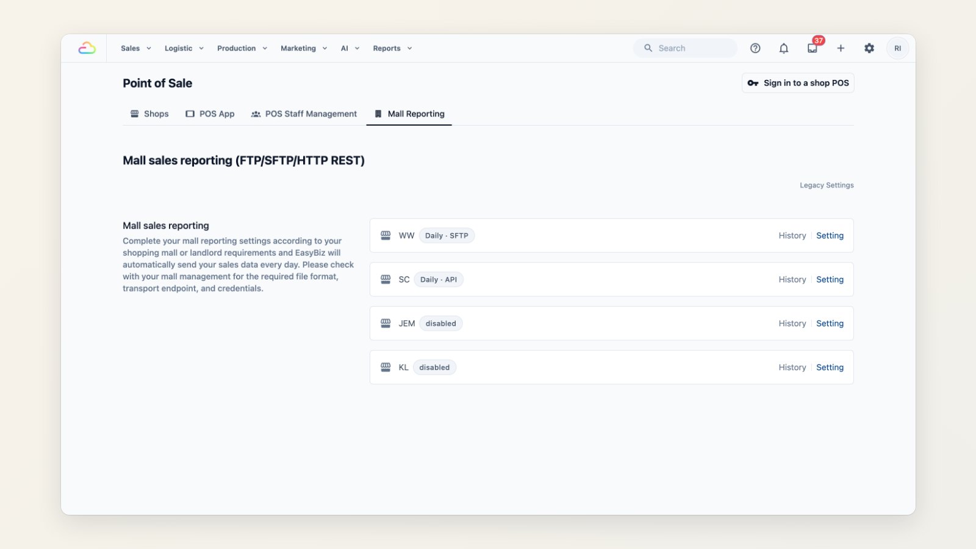This screenshot has width=976, height=549.
Task: View History for SC shop
Action: click(x=792, y=279)
